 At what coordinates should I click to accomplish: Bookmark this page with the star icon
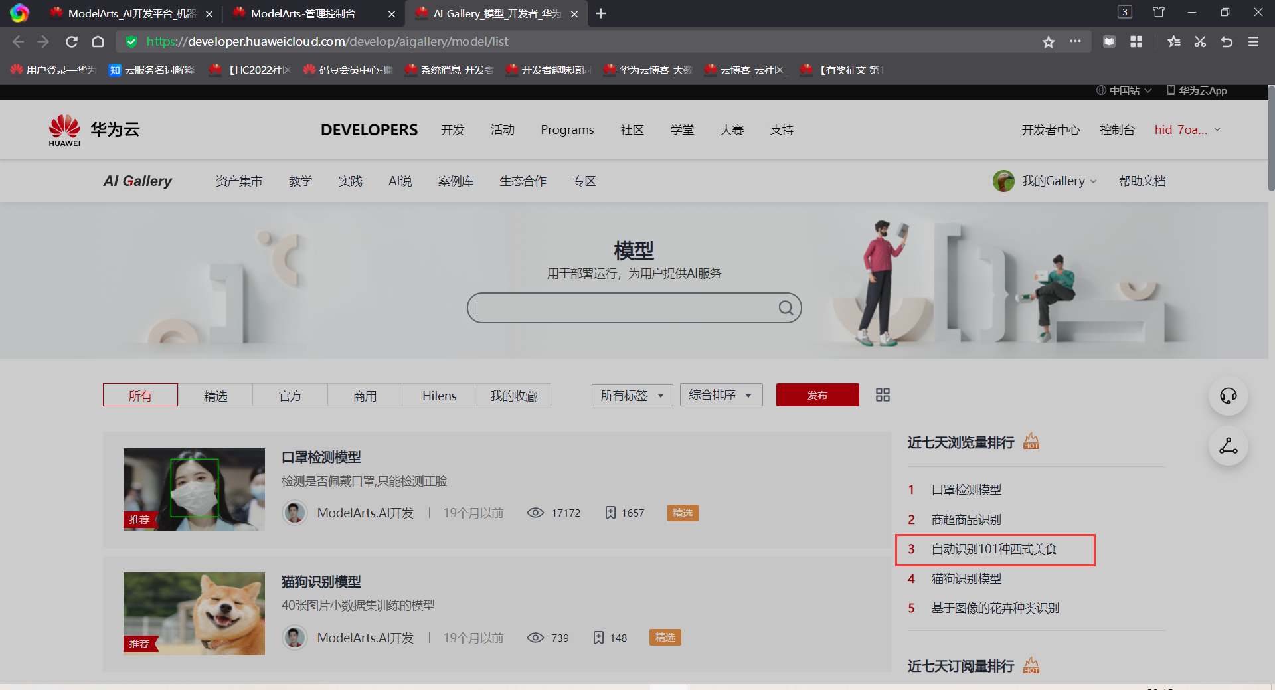(1049, 42)
